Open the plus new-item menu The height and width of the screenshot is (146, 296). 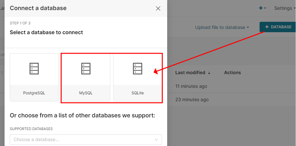click(x=262, y=8)
